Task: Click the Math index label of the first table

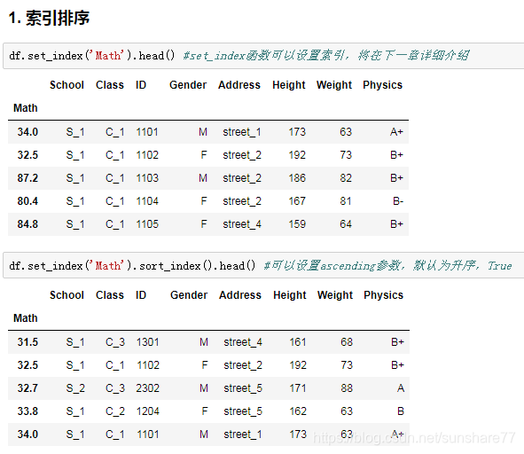Action: 26,108
